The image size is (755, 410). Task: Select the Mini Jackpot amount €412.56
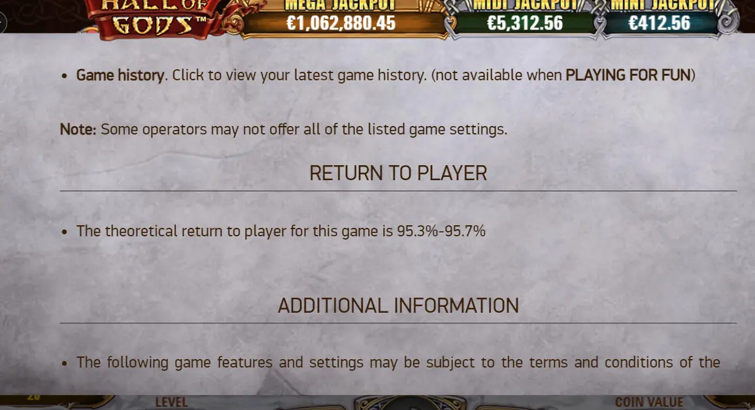[659, 23]
